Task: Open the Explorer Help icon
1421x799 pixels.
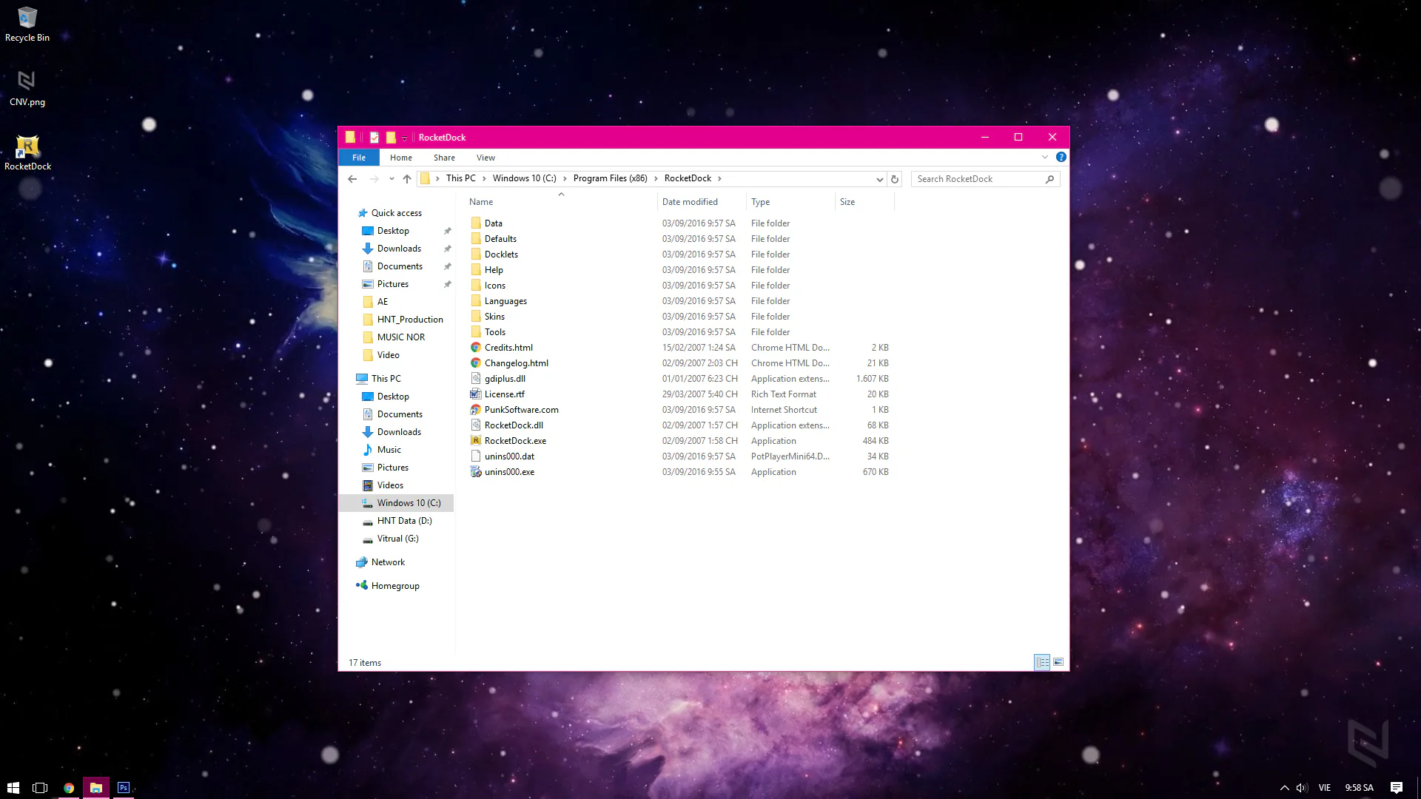Action: 1061,157
